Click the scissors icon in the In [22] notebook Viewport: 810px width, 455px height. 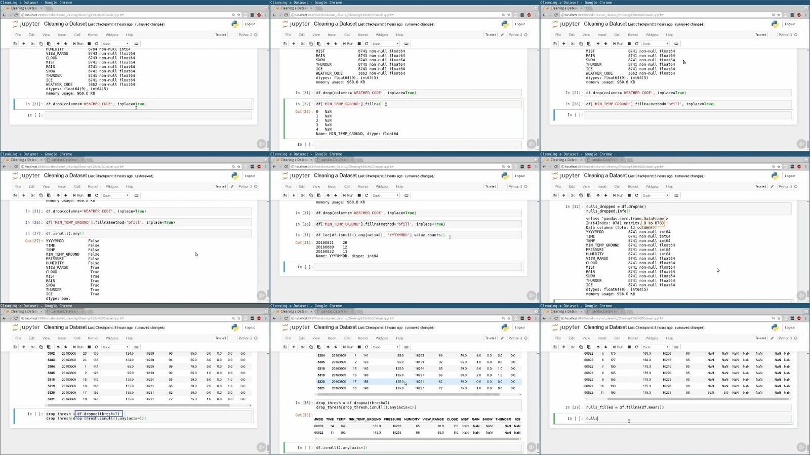[303, 44]
